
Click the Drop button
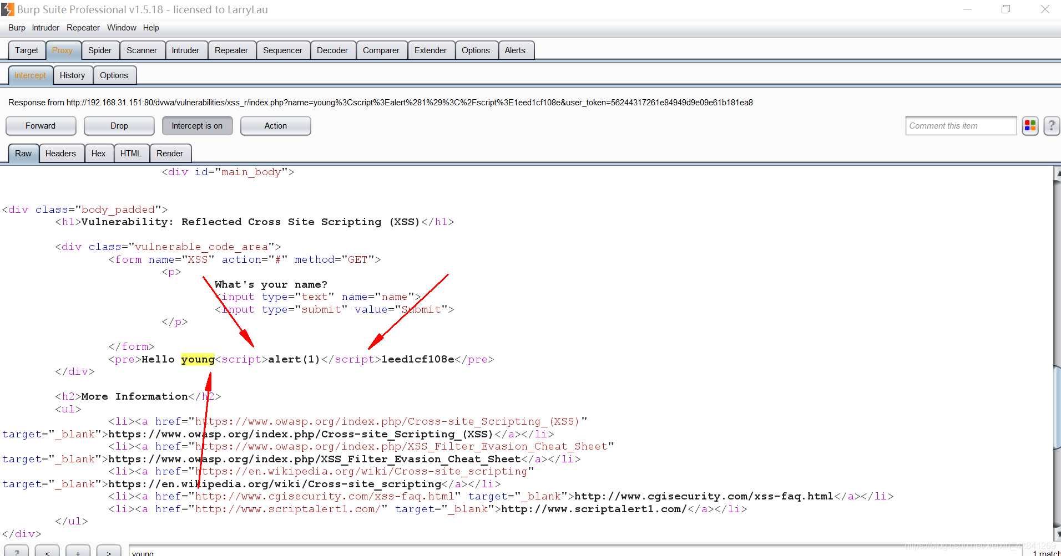[119, 126]
